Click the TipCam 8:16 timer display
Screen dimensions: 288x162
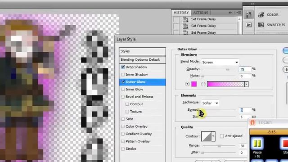tap(272, 132)
